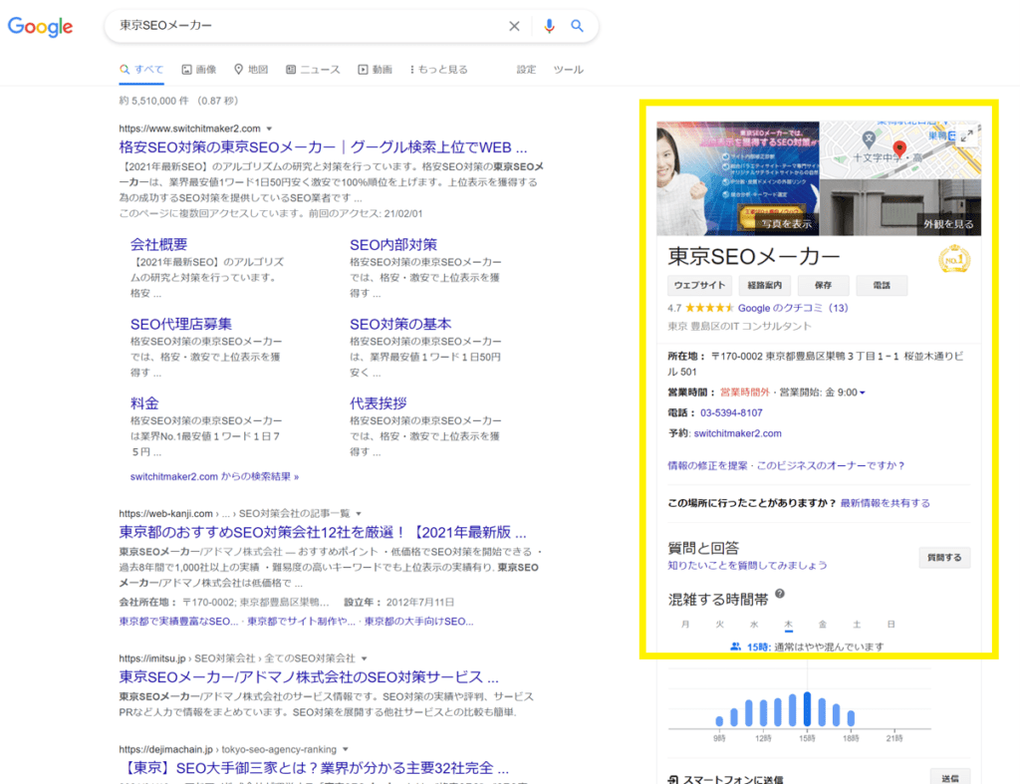
Task: Click the 経路案内 directions button
Action: tap(764, 285)
